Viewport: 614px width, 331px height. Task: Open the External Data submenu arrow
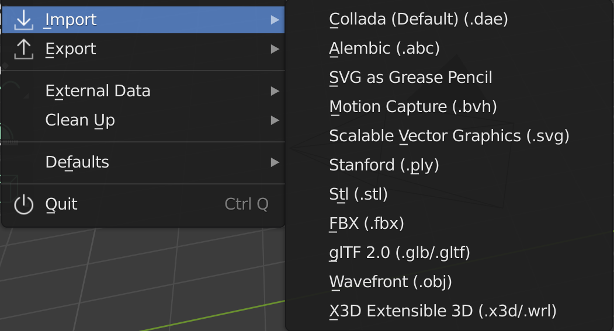pyautogui.click(x=275, y=90)
